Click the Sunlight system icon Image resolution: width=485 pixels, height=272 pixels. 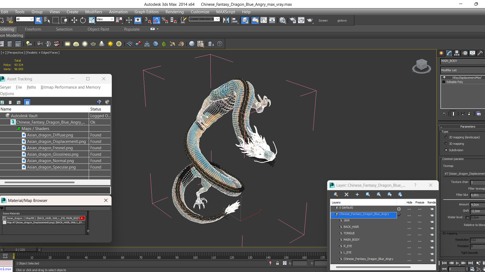coord(110,44)
